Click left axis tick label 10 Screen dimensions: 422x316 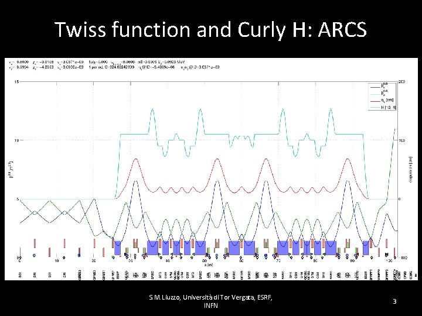click(x=16, y=140)
